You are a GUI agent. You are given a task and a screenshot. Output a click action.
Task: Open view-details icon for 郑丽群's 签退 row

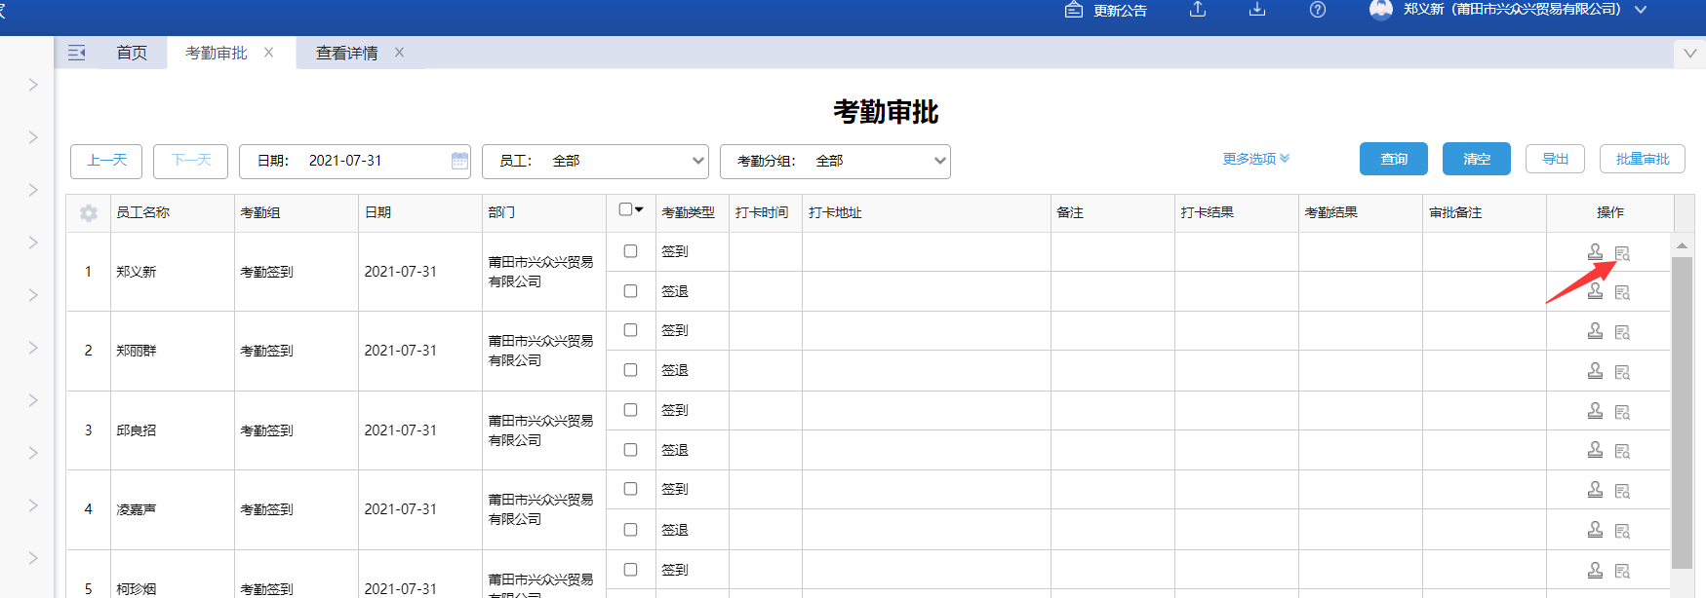(x=1622, y=372)
